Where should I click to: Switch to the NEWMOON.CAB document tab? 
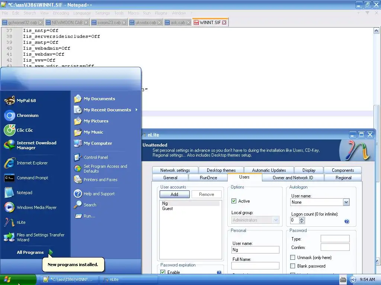67,23
